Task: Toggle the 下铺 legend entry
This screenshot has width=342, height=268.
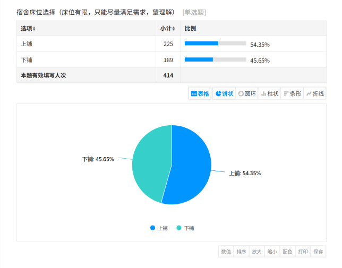Action: point(185,228)
